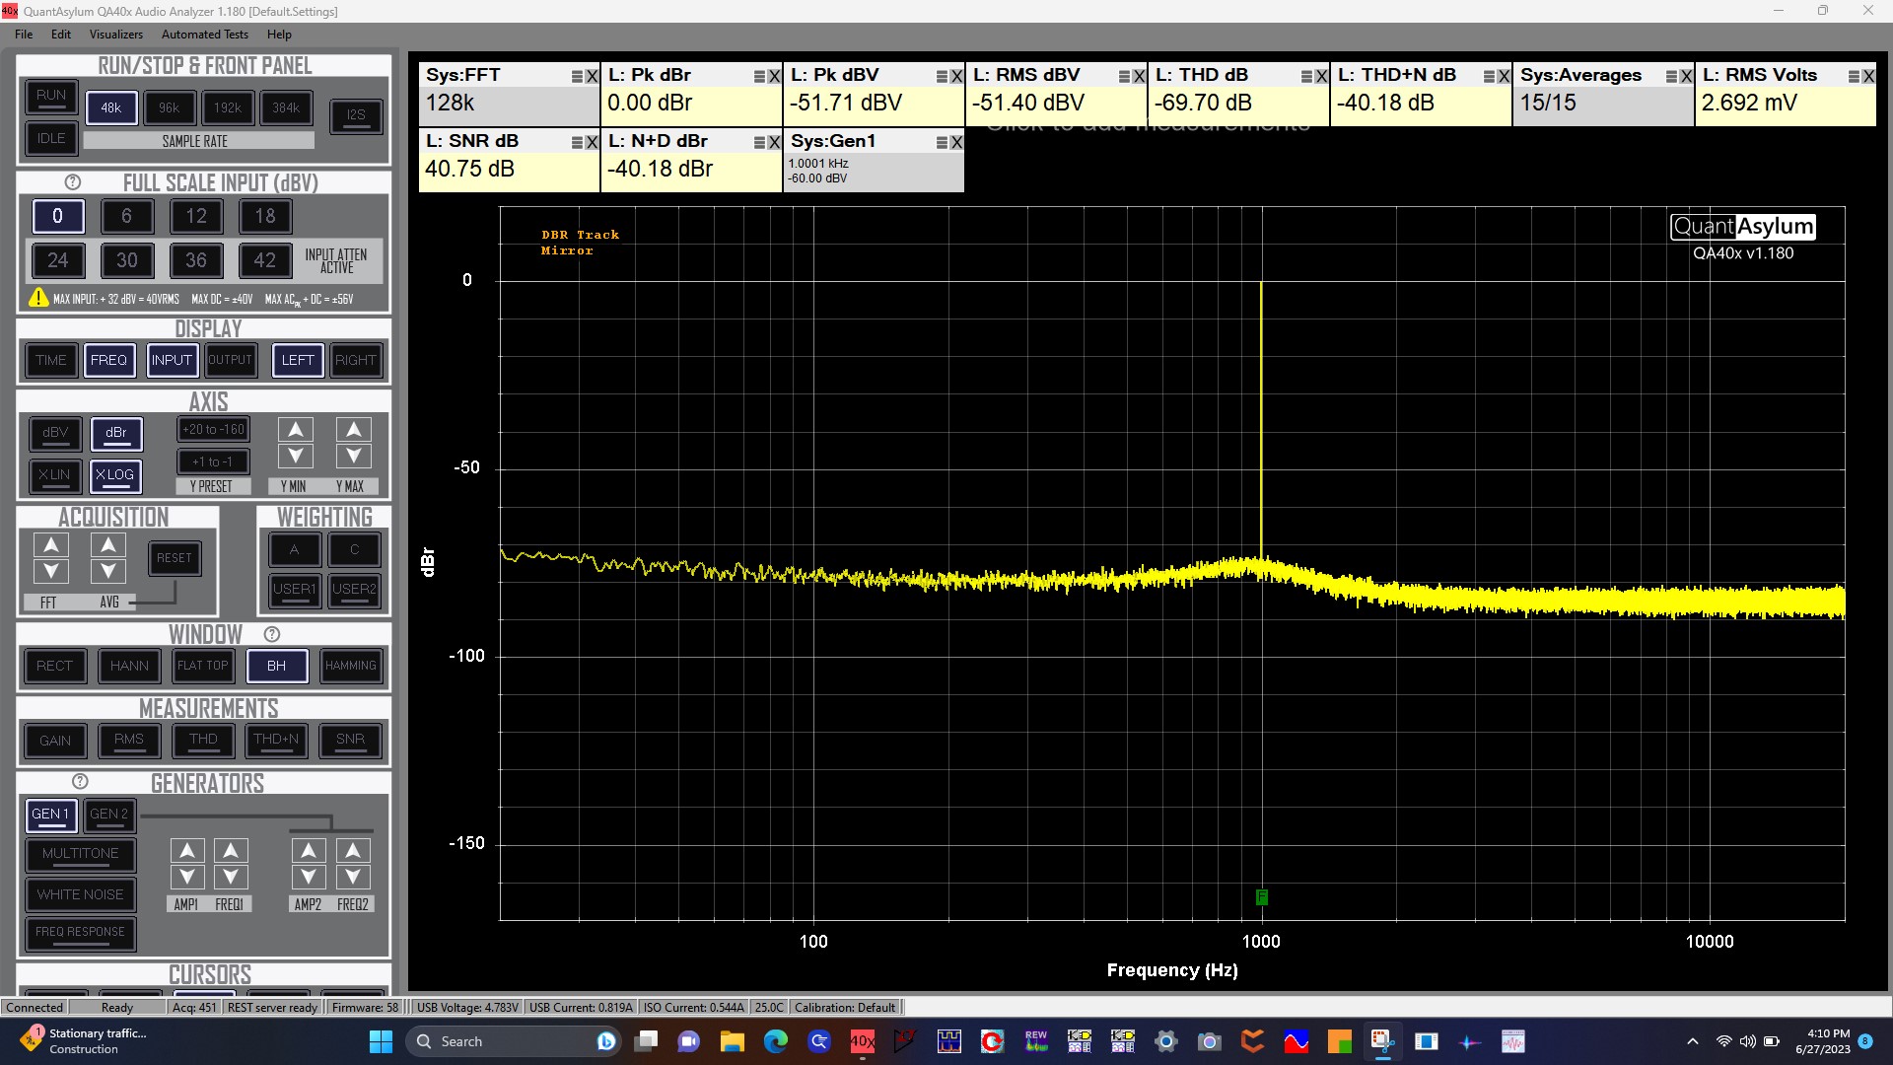Open the Automated Tests menu

click(x=204, y=34)
